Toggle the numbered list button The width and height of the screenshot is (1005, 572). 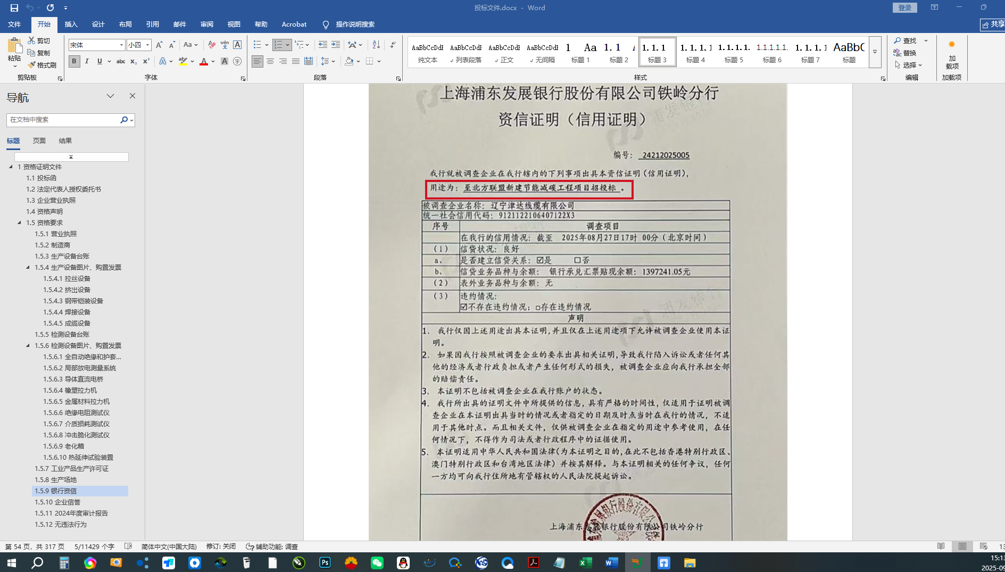pyautogui.click(x=278, y=45)
